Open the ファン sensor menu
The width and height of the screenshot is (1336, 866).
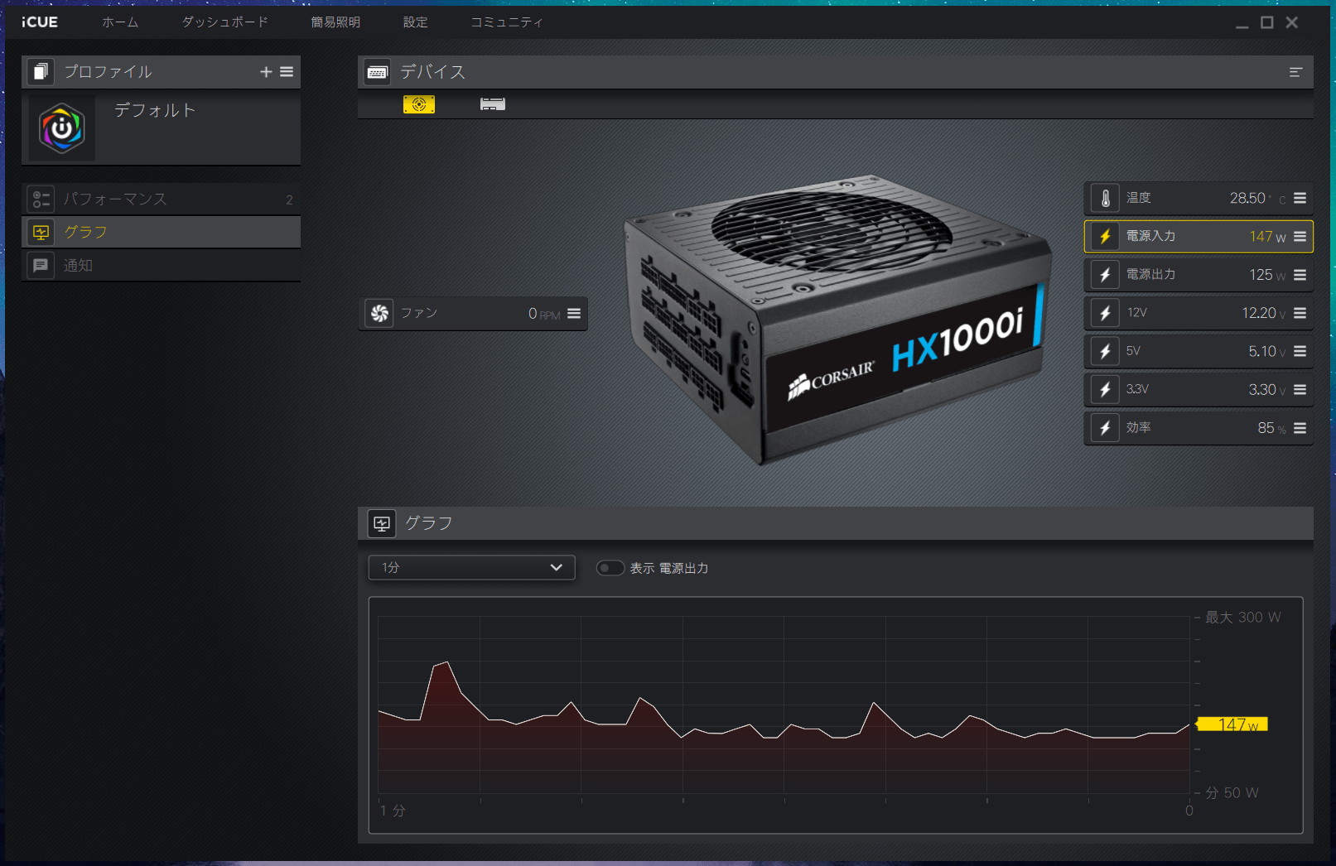574,314
